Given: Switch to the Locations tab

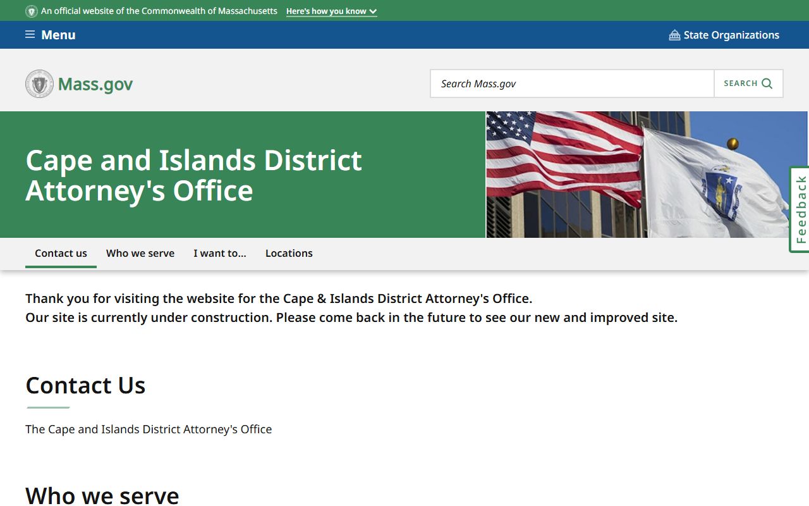Looking at the screenshot, I should tap(289, 253).
